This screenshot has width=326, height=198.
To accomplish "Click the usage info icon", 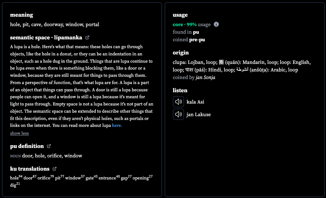I will click(x=216, y=24).
